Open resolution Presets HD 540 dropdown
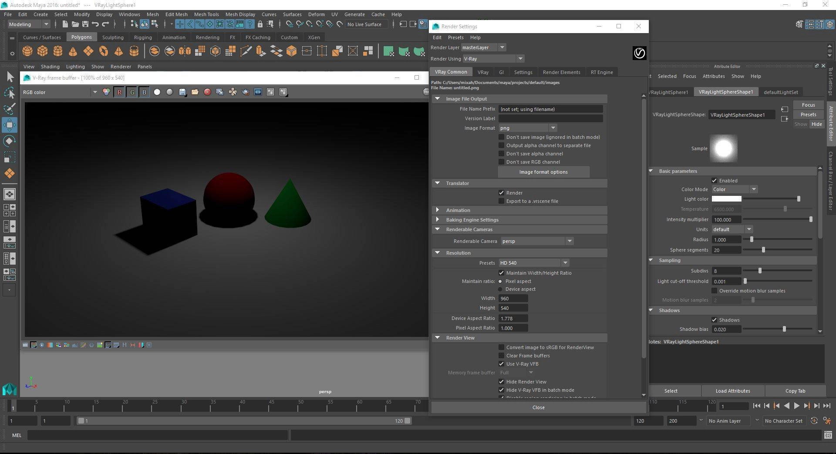The height and width of the screenshot is (454, 836). pos(534,263)
